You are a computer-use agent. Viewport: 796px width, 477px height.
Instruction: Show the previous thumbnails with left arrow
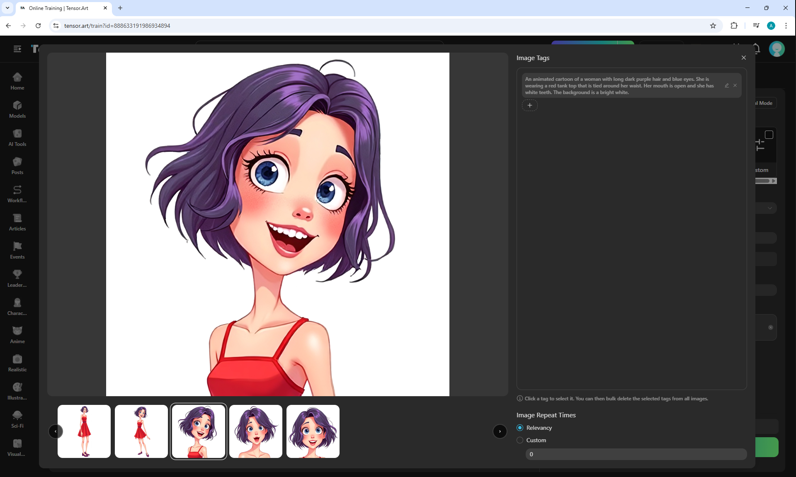[x=56, y=431]
